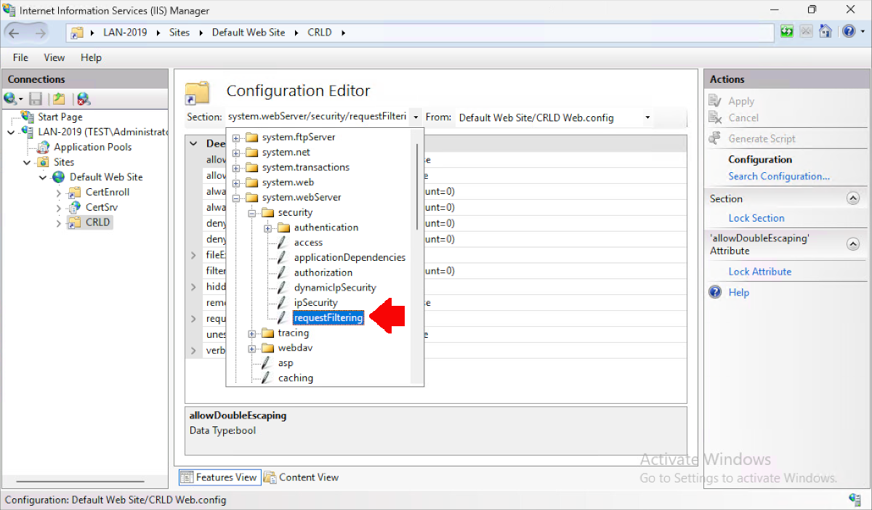Click the Home icon in the address toolbar
This screenshot has height=510, width=872.
[825, 32]
